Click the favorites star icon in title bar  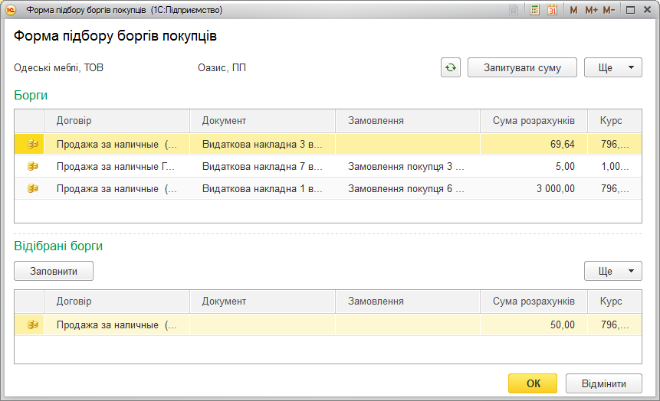point(514,10)
